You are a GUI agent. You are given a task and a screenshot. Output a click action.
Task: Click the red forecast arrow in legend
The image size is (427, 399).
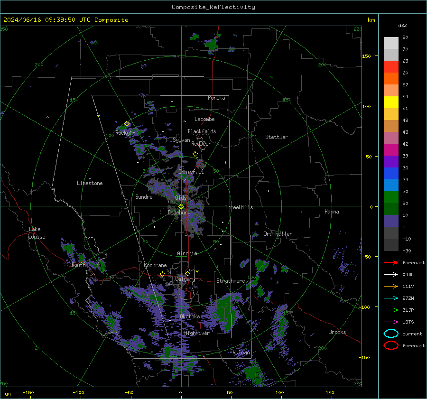(391, 262)
